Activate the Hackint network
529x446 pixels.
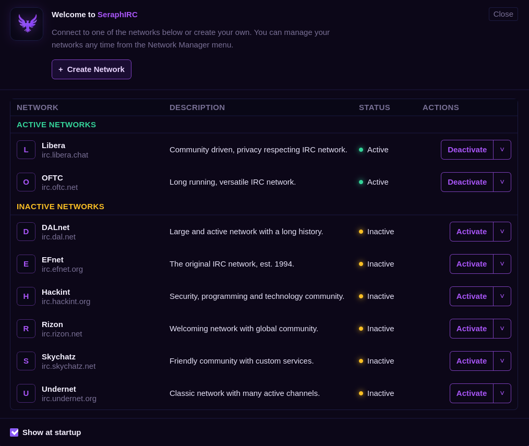471,296
